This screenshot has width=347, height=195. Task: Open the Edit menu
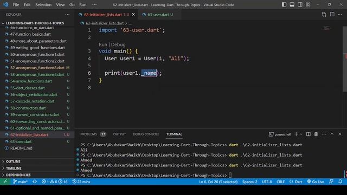[27, 5]
